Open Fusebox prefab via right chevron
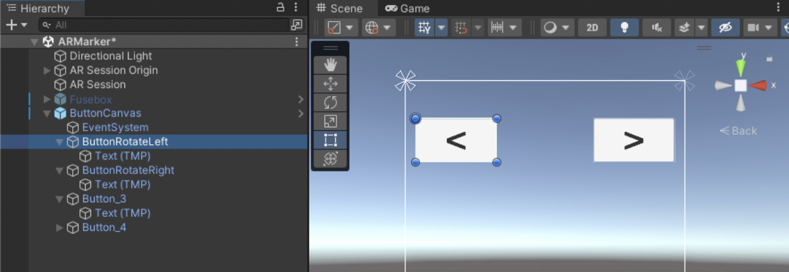 301,99
